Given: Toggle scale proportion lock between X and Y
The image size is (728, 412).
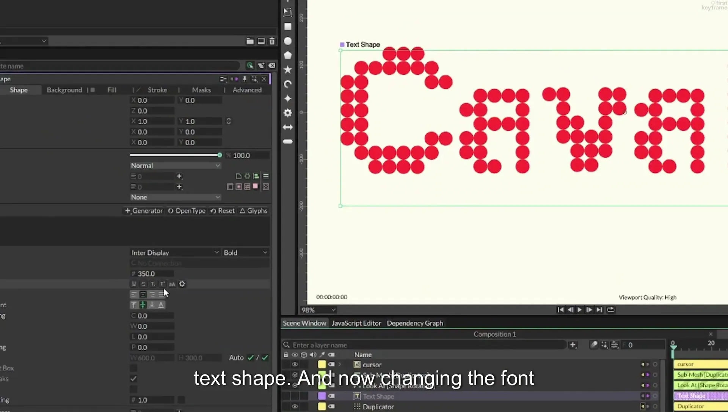Looking at the screenshot, I should 229,121.
